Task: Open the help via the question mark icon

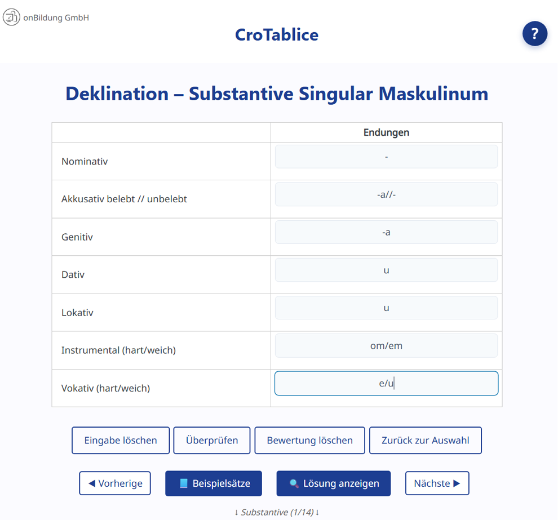Action: 534,34
